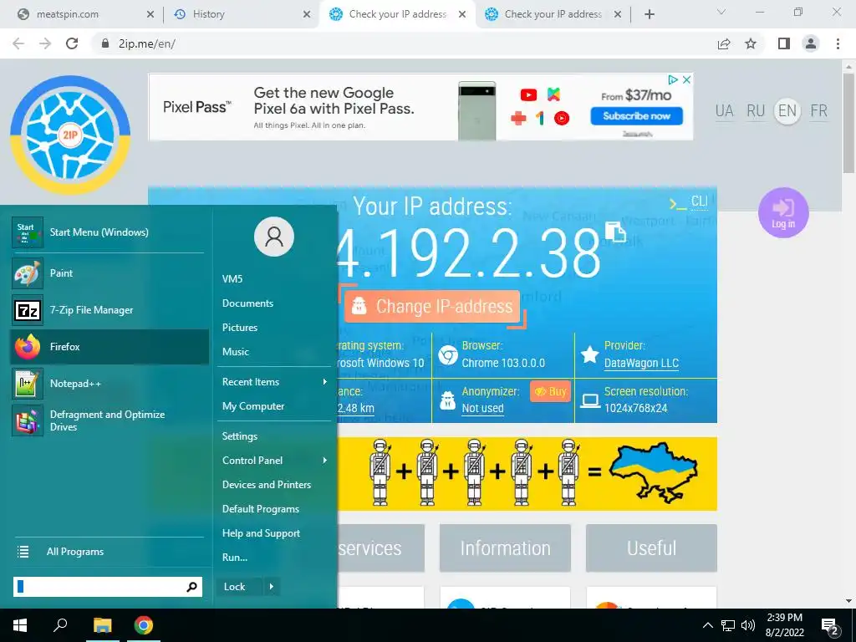Reload the current page
The height and width of the screenshot is (642, 856).
(72, 43)
